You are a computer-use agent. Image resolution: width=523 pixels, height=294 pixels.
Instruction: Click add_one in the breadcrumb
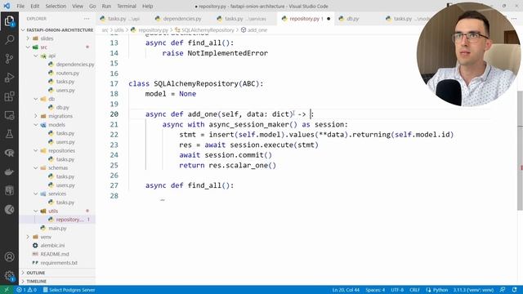point(257,30)
